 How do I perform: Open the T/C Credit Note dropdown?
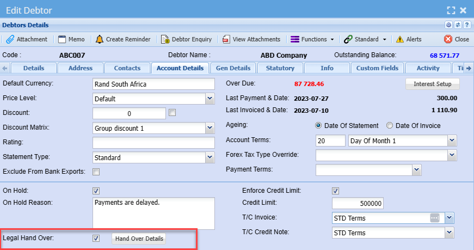(x=449, y=233)
